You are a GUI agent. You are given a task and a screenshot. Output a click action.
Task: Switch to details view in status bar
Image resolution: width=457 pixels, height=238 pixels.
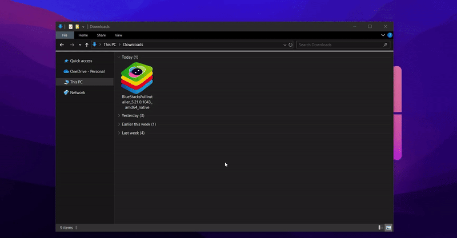pos(380,228)
